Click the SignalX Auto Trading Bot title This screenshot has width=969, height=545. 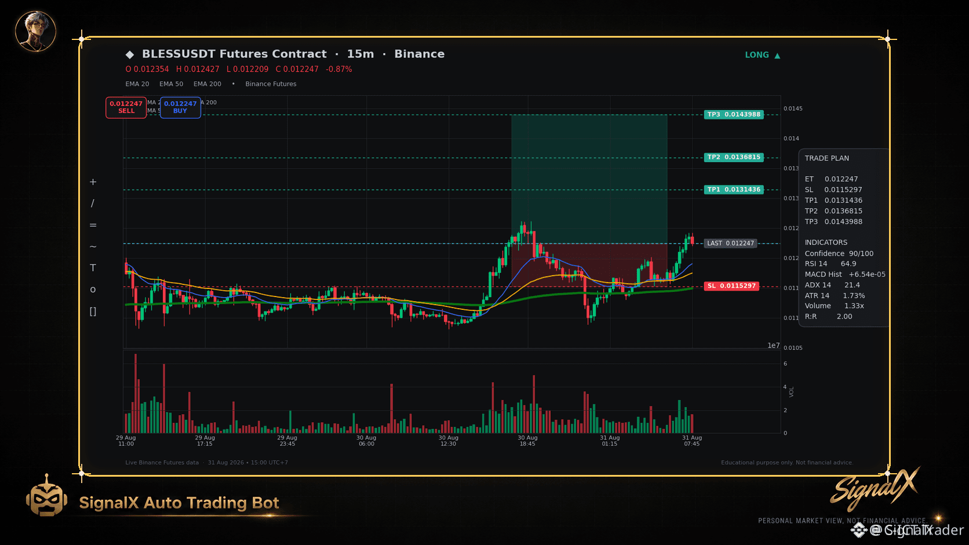[x=179, y=503]
